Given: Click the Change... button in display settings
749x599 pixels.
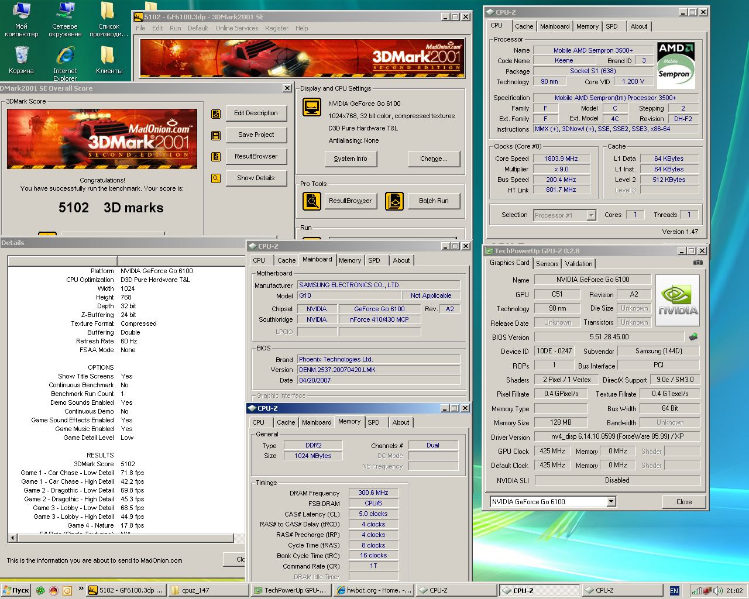Looking at the screenshot, I should [x=434, y=159].
